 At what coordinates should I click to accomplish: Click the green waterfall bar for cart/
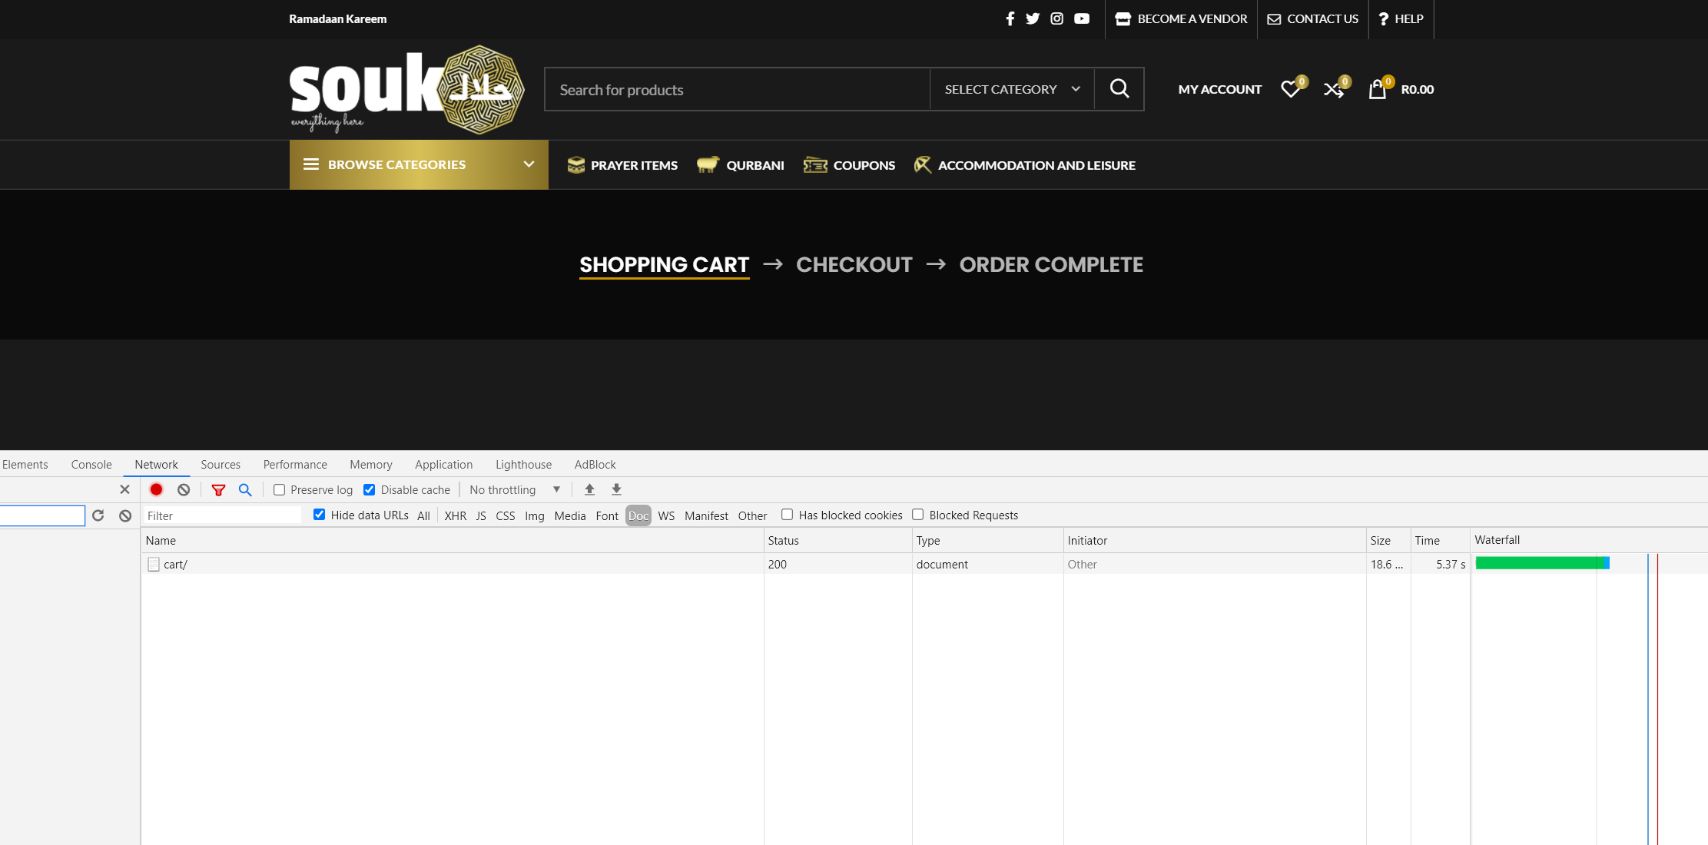[1539, 563]
